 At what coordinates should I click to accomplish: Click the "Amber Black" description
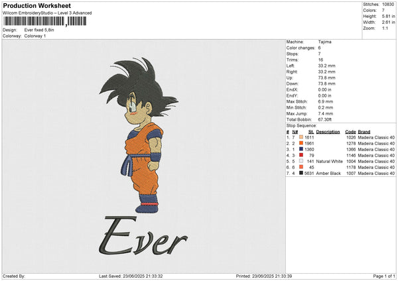pyautogui.click(x=328, y=174)
